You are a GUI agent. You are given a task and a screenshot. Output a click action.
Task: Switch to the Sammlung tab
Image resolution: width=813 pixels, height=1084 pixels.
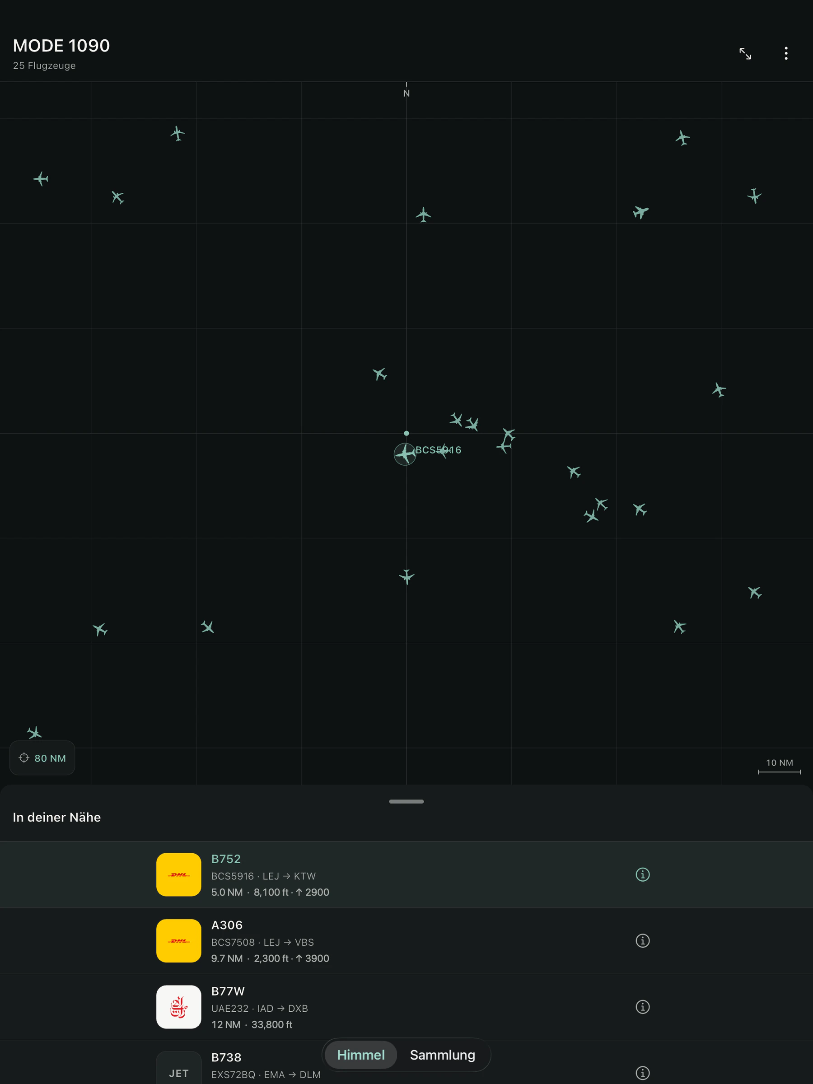(x=443, y=1055)
